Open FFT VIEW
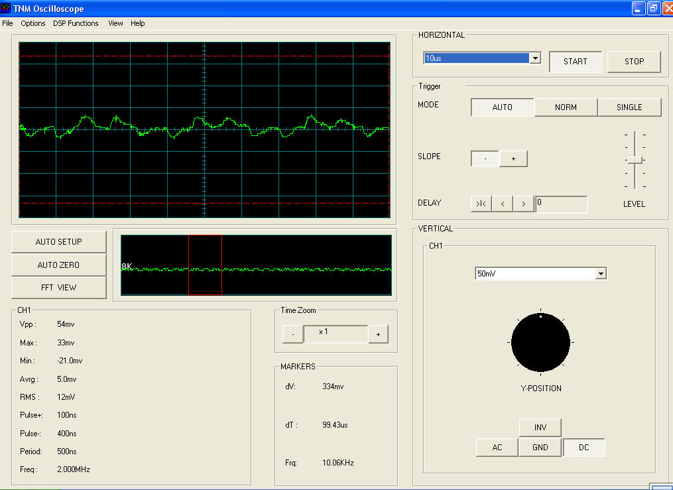This screenshot has height=490, width=673. click(58, 288)
